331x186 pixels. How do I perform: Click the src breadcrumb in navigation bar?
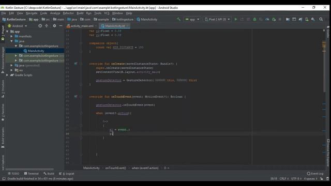[x=46, y=20]
